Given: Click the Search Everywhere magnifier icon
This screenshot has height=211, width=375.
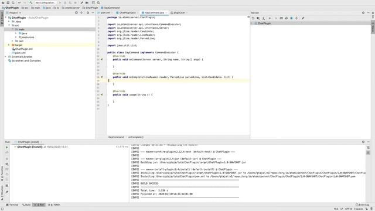Looking at the screenshot, I should point(98,2).
